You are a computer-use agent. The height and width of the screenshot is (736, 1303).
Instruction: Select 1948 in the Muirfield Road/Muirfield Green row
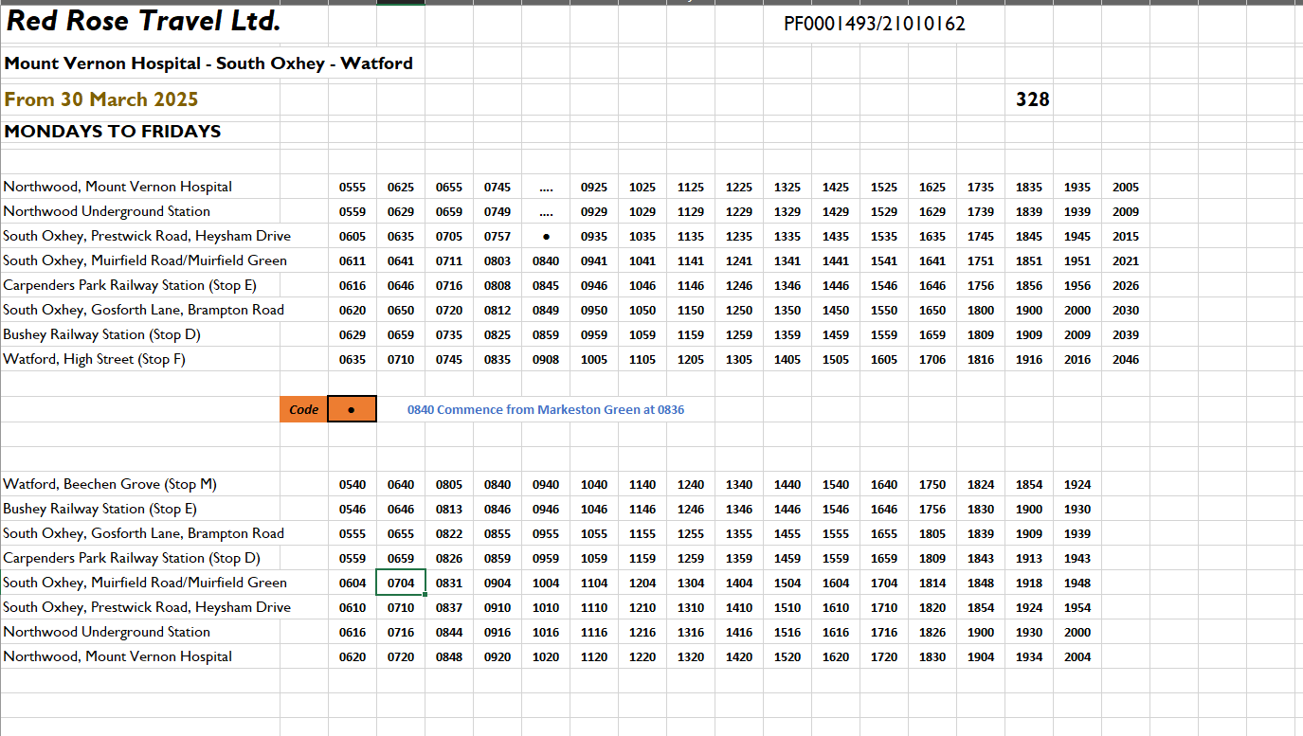[1077, 583]
